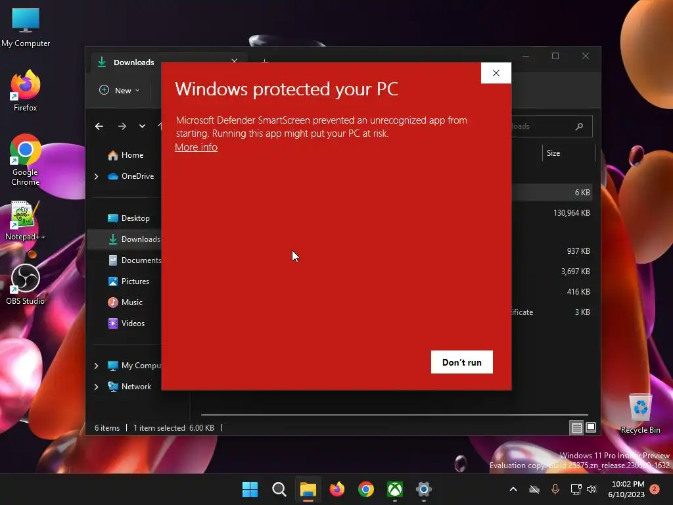The image size is (673, 505).
Task: Open volume control in tray
Action: [592, 489]
